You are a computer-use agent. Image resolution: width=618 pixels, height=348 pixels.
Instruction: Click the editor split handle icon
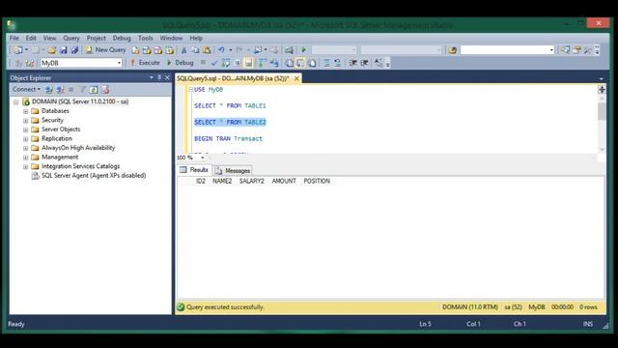click(x=602, y=90)
